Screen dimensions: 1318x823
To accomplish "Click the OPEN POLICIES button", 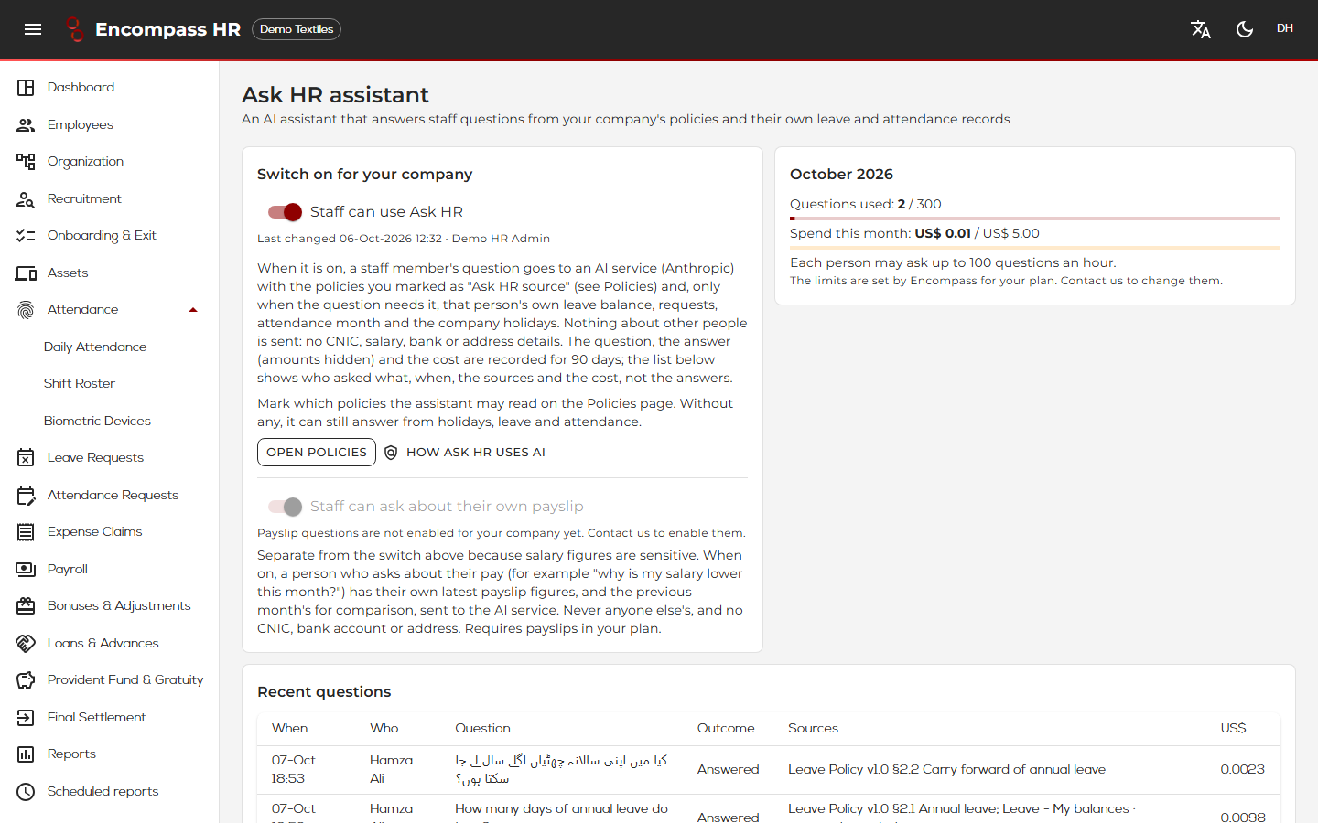I will (x=317, y=453).
